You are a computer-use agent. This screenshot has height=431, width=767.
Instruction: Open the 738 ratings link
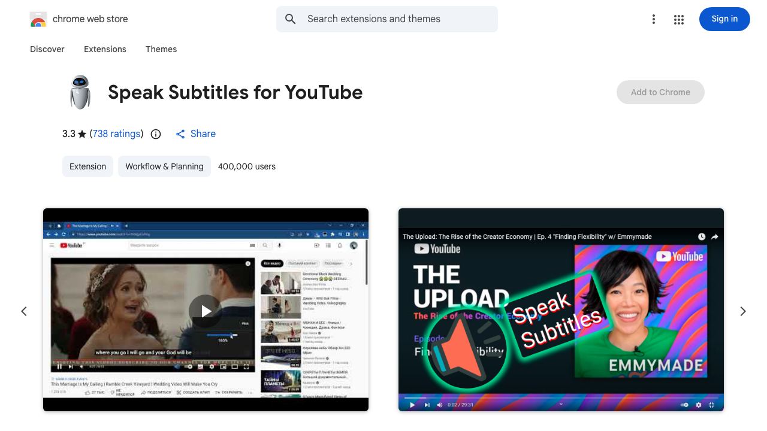117,134
